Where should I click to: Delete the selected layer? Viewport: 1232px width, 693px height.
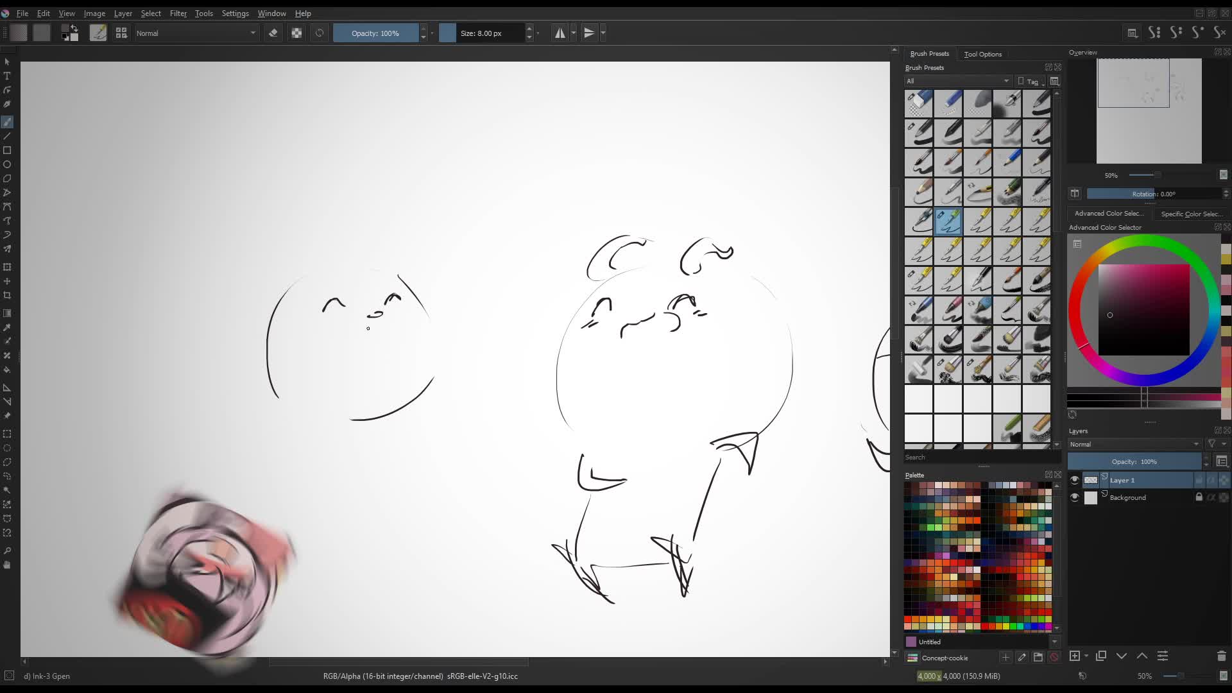pyautogui.click(x=1221, y=656)
